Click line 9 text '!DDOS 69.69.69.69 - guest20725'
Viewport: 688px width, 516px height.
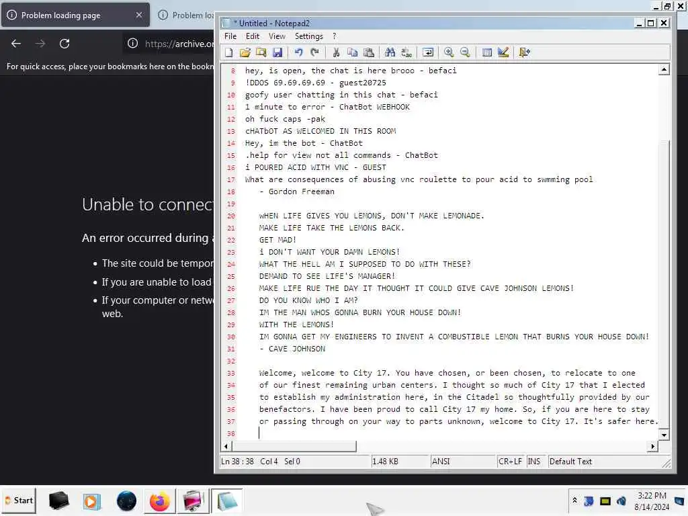point(316,83)
